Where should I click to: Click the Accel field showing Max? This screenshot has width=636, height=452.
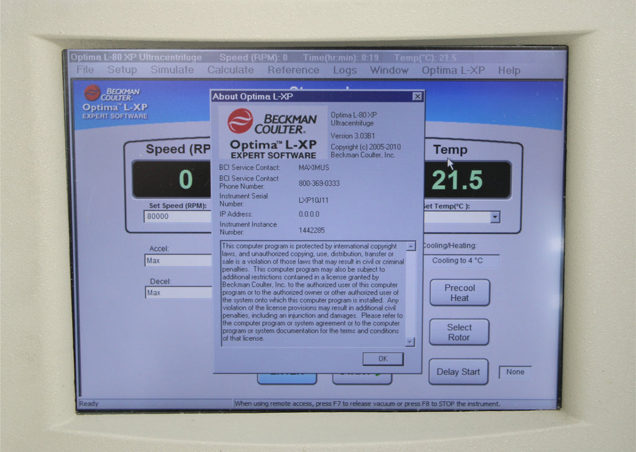pos(178,260)
